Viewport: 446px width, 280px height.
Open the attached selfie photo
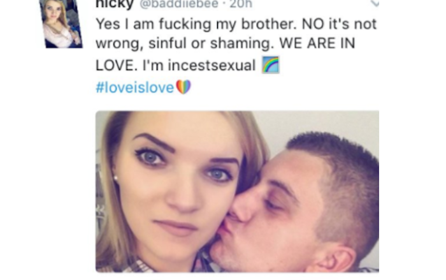pos(237,191)
